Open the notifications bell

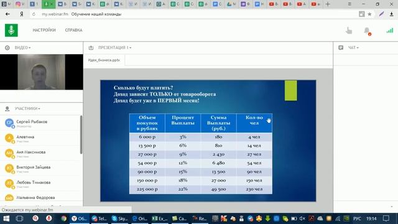367,31
